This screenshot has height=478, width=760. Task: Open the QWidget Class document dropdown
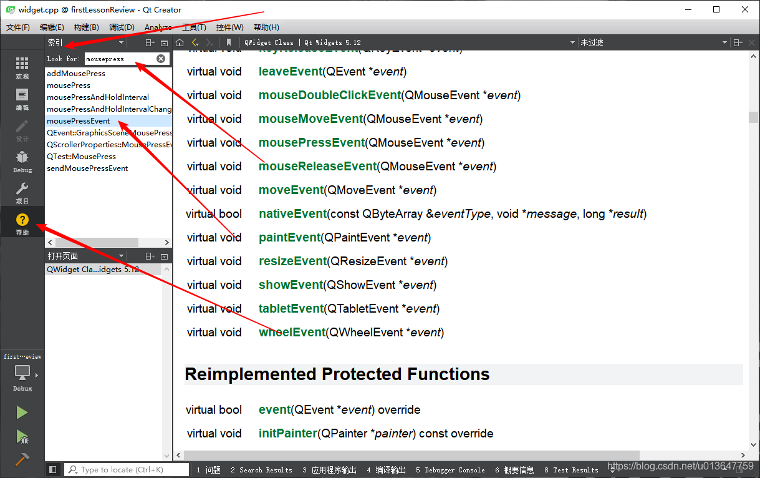408,42
